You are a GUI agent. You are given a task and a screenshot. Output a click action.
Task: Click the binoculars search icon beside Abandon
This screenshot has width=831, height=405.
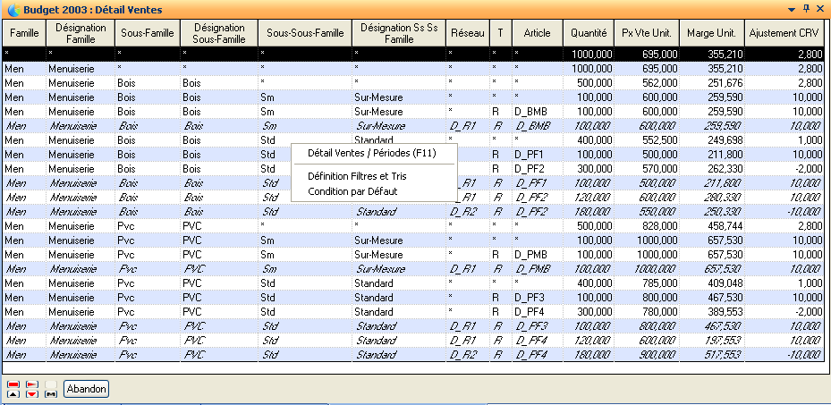[52, 392]
